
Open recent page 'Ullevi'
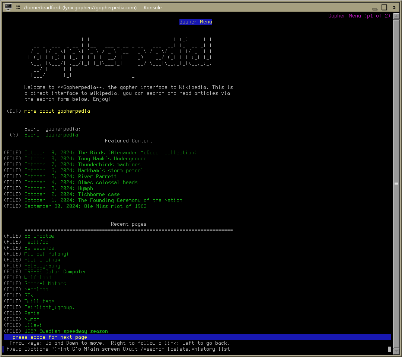pyautogui.click(x=33, y=325)
